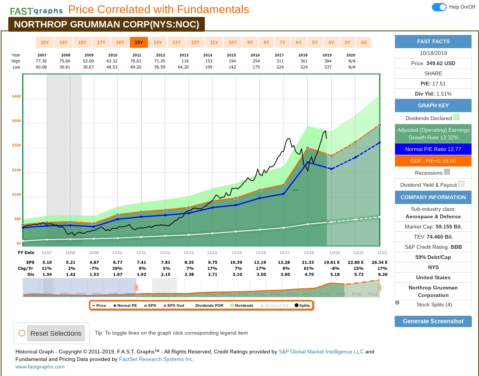
Task: Click the TEV 74.460 Bil. row
Action: point(433,237)
